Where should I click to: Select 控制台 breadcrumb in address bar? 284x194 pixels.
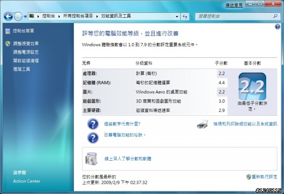coord(48,16)
